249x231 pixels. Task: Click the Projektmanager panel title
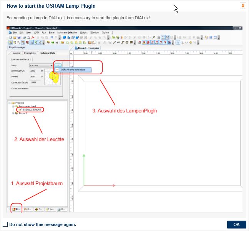coord(17,47)
